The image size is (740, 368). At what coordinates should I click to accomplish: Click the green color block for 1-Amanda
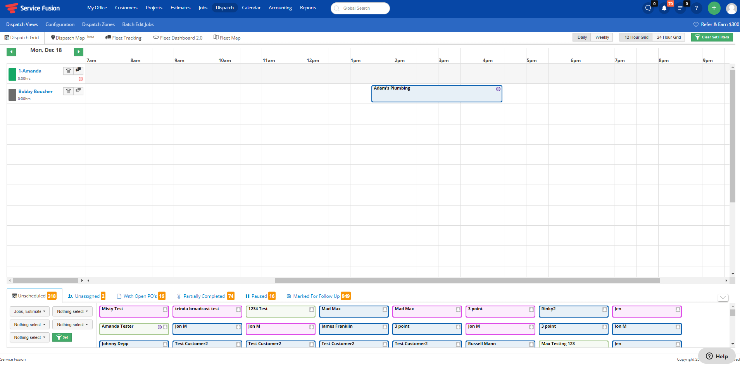pyautogui.click(x=12, y=74)
